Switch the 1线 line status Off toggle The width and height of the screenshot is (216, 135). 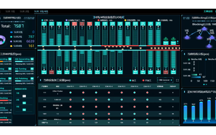(24, 96)
